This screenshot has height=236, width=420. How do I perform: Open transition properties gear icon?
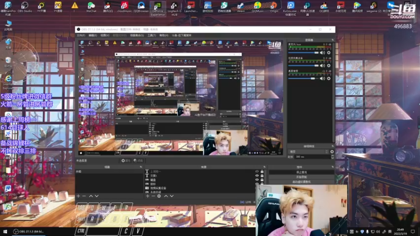tap(332, 152)
